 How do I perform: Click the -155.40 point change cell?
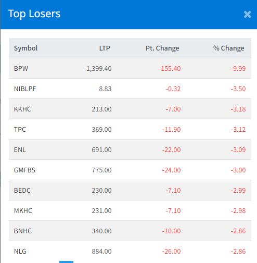[x=170, y=69]
